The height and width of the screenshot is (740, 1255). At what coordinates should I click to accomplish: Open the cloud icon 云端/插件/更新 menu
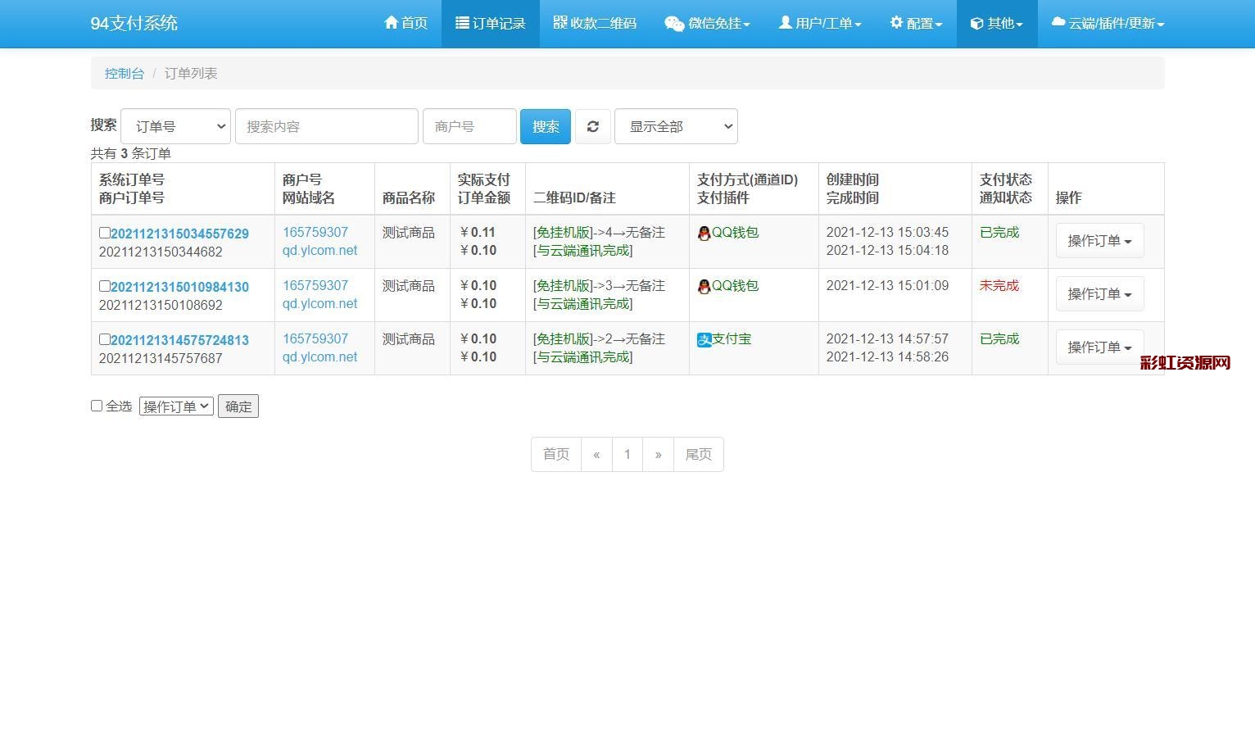[x=1058, y=23]
